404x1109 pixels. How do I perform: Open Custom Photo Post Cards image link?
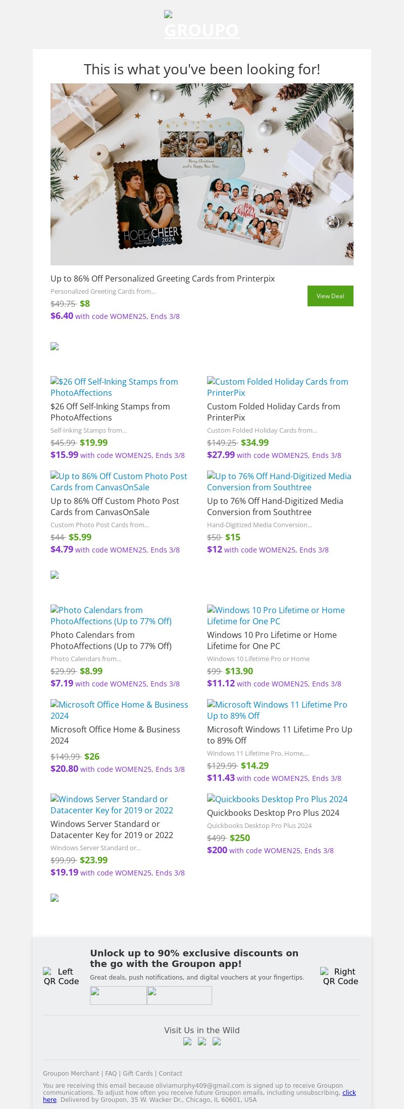click(119, 482)
